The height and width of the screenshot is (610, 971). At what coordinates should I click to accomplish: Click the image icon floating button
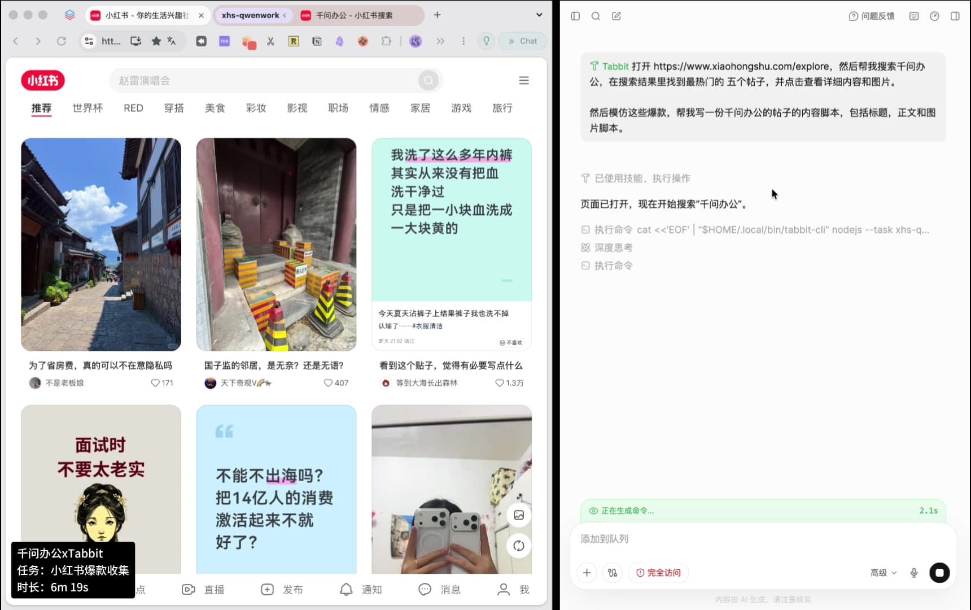point(519,515)
